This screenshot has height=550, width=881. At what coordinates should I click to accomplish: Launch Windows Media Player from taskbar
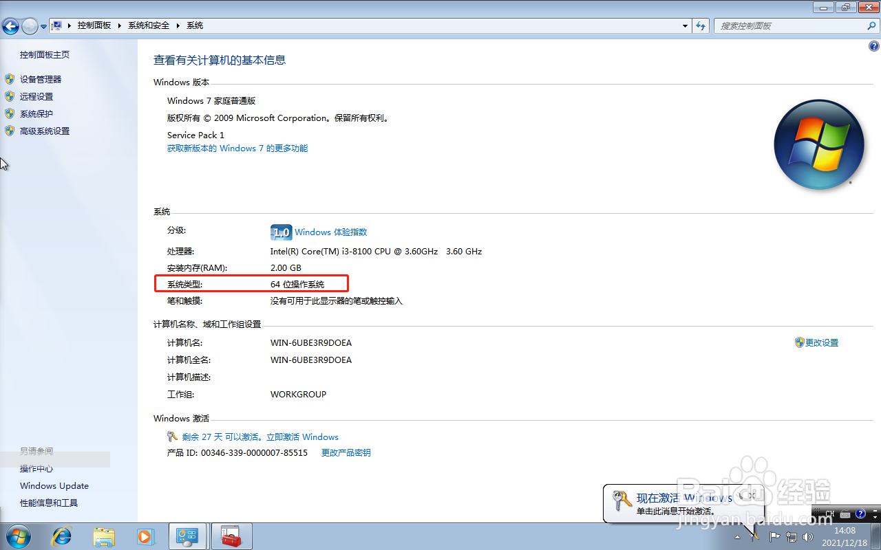pyautogui.click(x=145, y=536)
